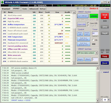Select the HDA Temperature row
The height and width of the screenshot is (103, 111).
click(37, 37)
